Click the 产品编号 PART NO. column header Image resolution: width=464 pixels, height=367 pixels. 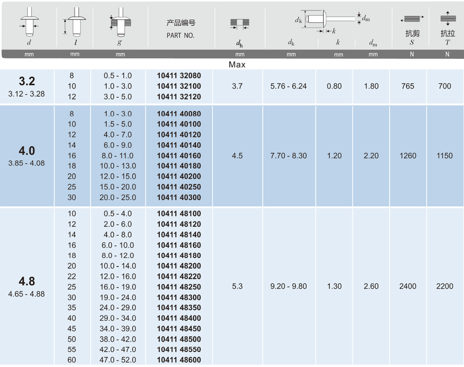point(180,29)
